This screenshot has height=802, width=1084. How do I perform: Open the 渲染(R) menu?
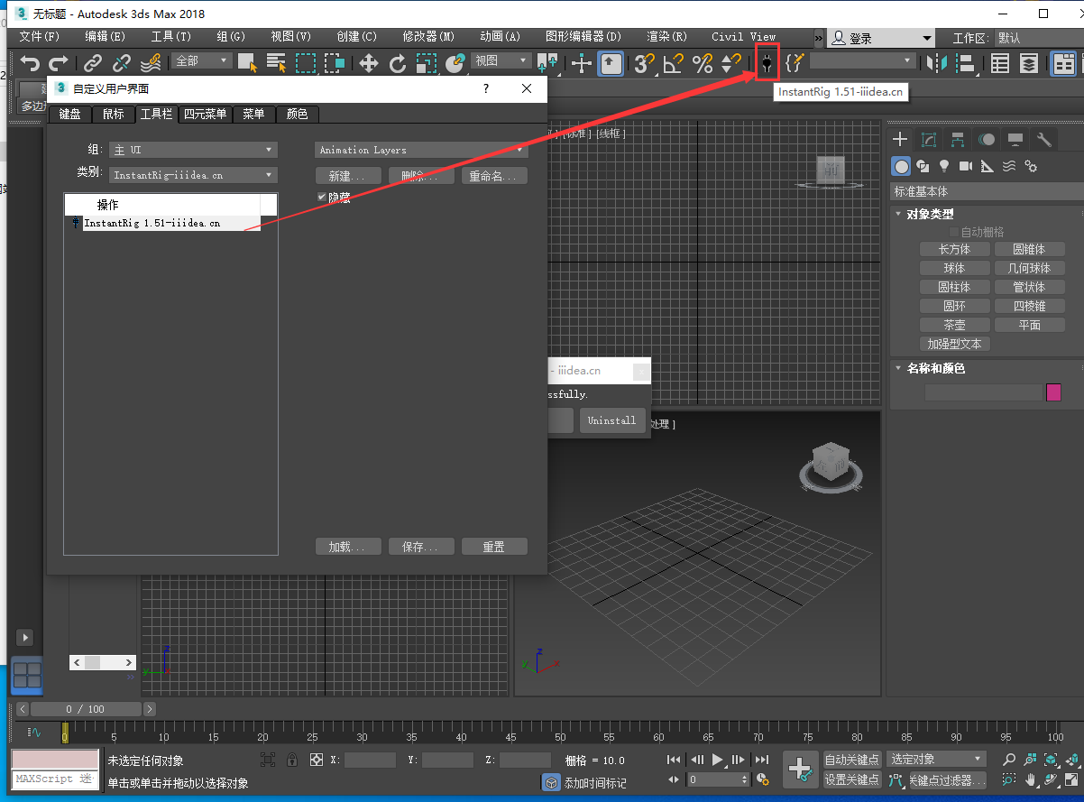coord(667,37)
